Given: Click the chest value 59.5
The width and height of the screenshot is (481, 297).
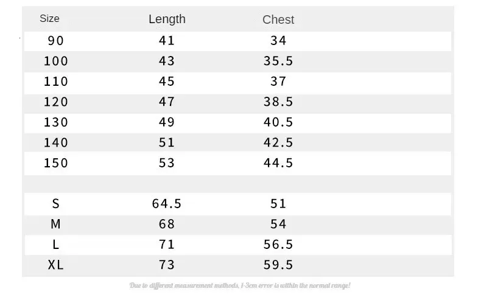Looking at the screenshot, I should [x=278, y=265].
